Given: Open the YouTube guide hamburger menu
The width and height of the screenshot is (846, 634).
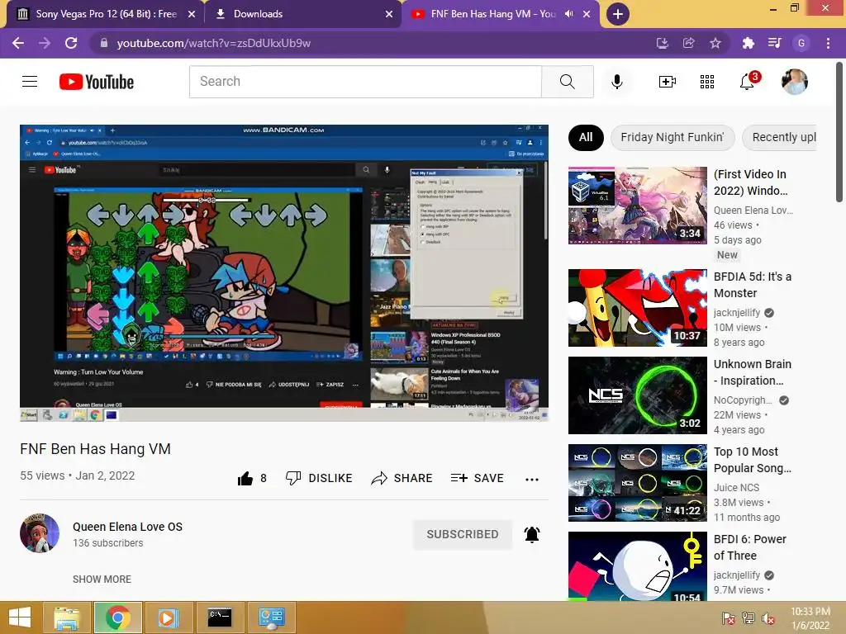Looking at the screenshot, I should (30, 82).
